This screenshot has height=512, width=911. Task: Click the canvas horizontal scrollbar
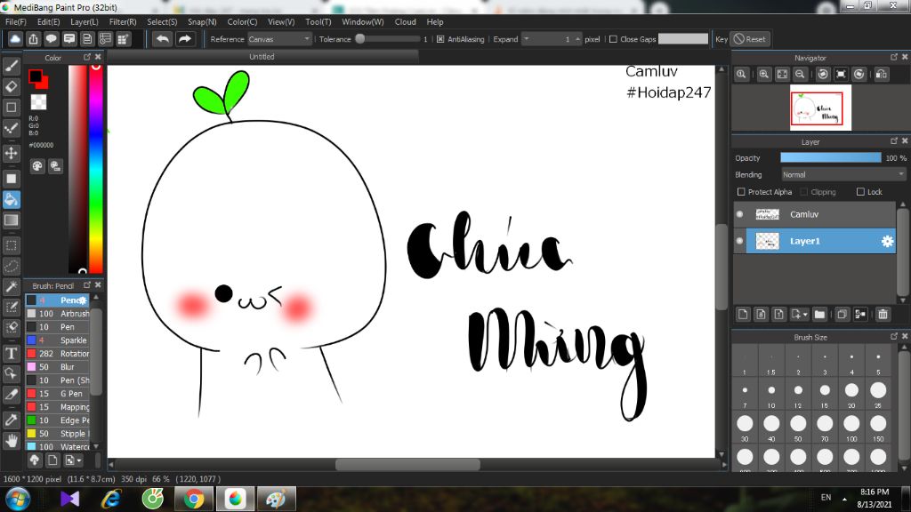407,464
